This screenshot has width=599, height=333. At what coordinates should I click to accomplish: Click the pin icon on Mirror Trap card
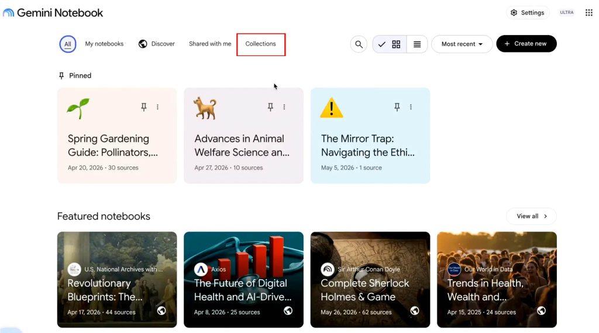[397, 107]
